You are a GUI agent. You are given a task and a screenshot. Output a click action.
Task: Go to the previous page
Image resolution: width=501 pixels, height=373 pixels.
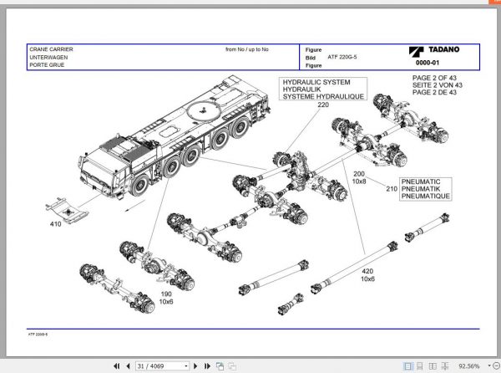pos(128,366)
